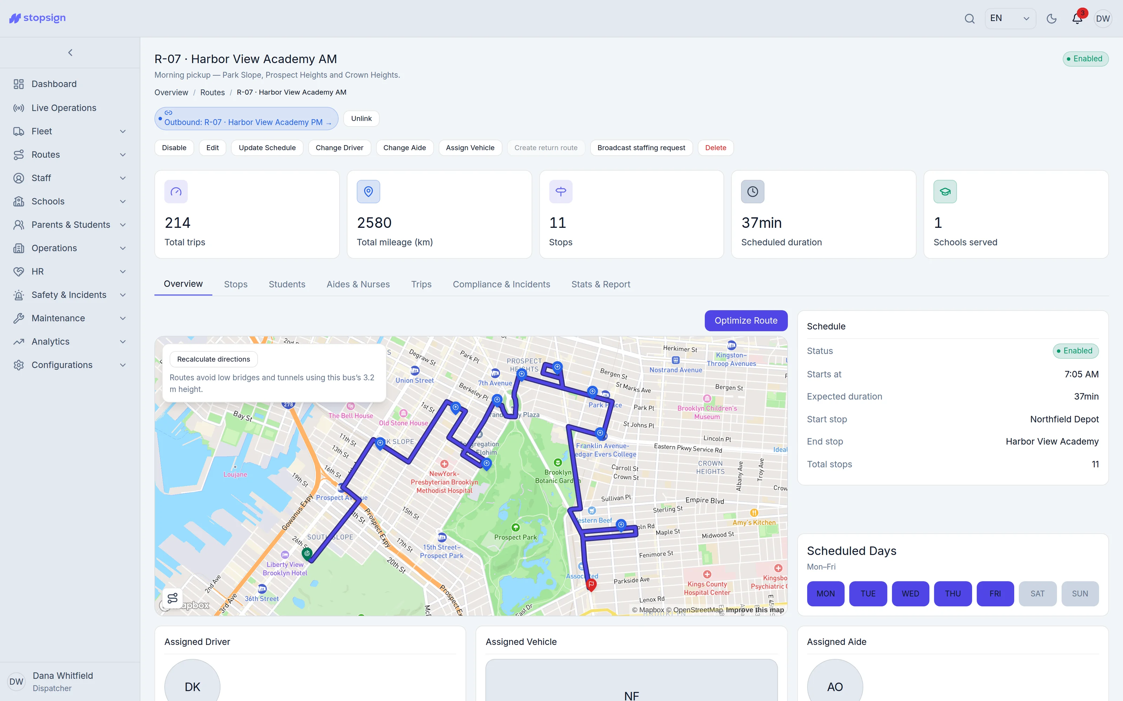Click the Schools served graduation cap icon
The height and width of the screenshot is (701, 1123).
[x=945, y=191]
